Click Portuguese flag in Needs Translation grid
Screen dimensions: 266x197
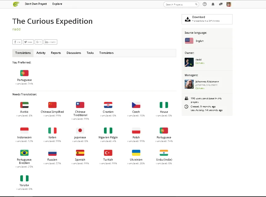coord(164,131)
